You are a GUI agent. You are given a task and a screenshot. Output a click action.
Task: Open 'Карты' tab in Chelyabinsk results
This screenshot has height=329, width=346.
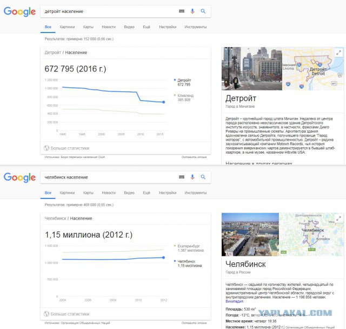click(88, 193)
